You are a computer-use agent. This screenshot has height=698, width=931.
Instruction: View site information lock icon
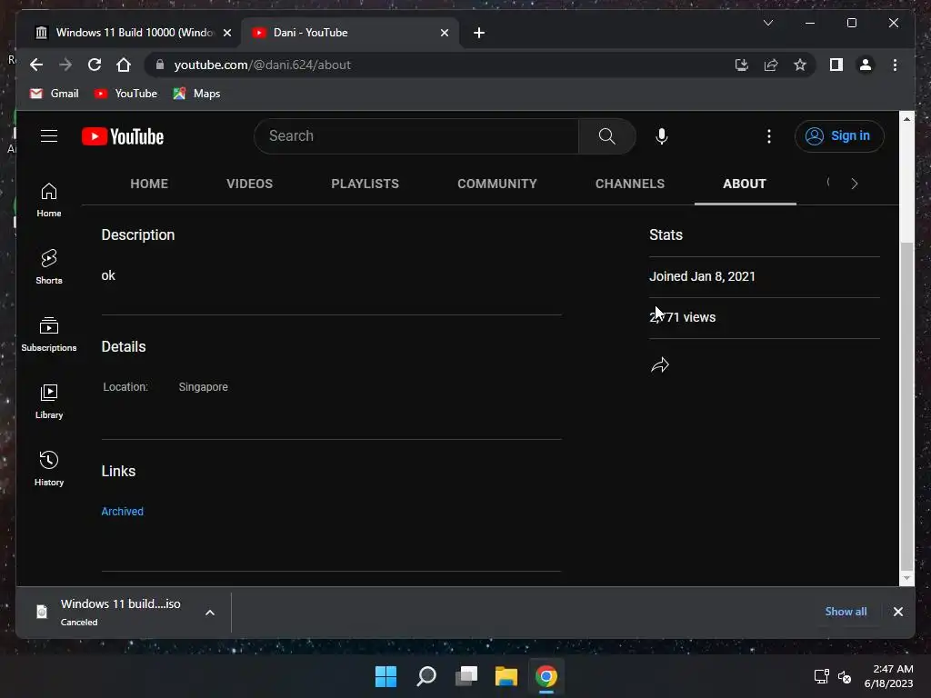(160, 65)
